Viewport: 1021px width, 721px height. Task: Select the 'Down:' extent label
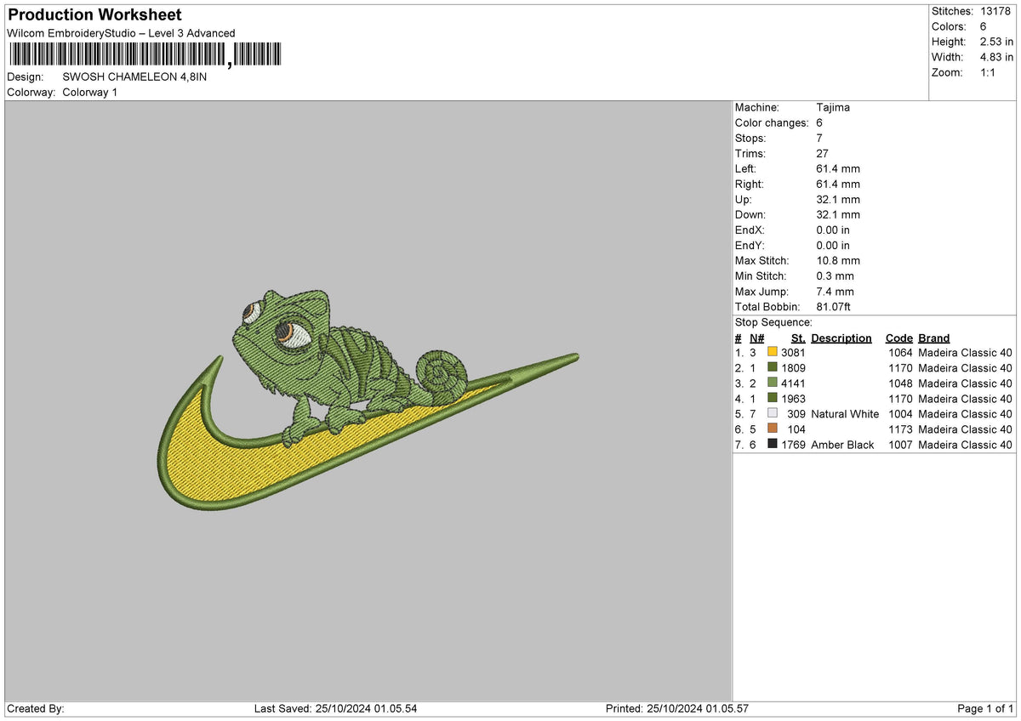click(750, 214)
